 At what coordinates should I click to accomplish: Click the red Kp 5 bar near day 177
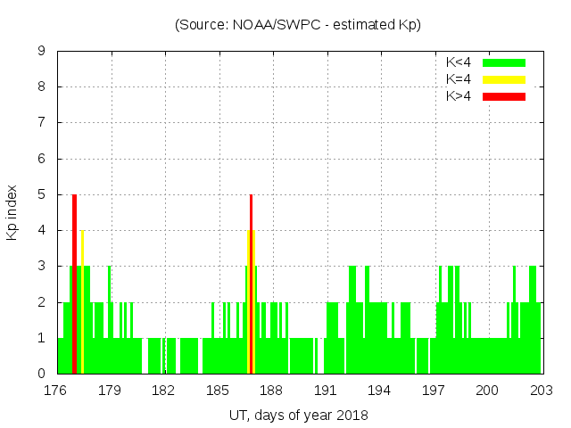tap(74, 283)
